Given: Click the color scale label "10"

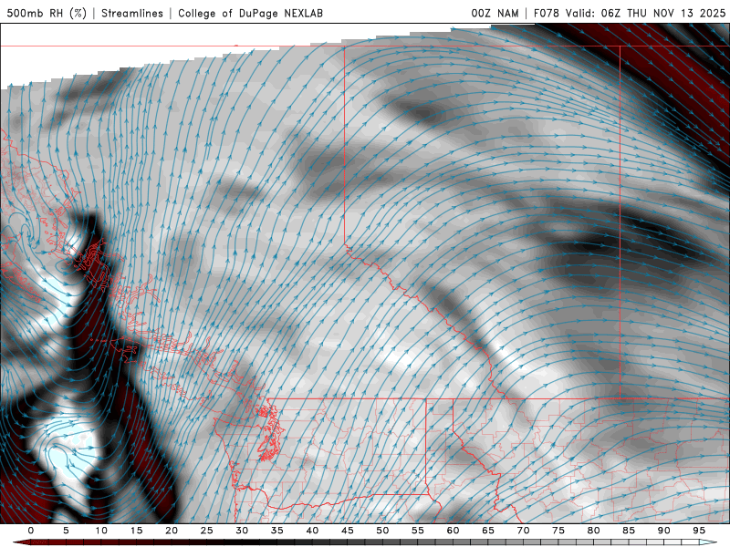Looking at the screenshot, I should click(x=101, y=531).
